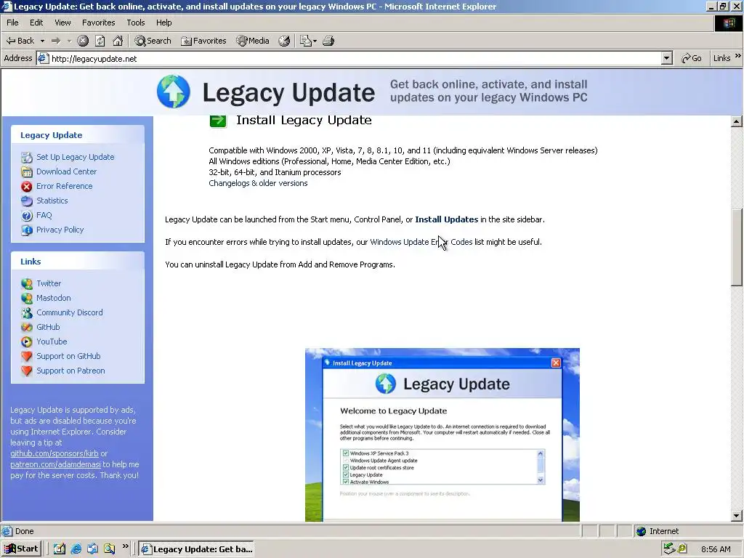Click the system tray clock

716,549
